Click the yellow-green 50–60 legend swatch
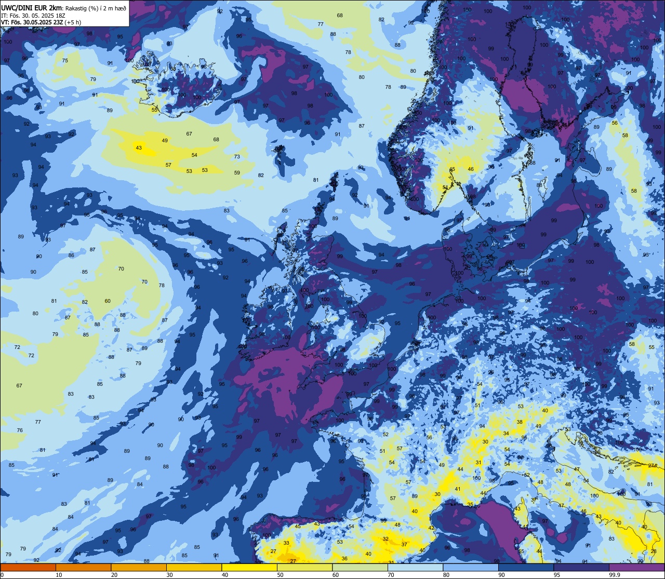Viewport: 665px width, 579px height. [304, 567]
